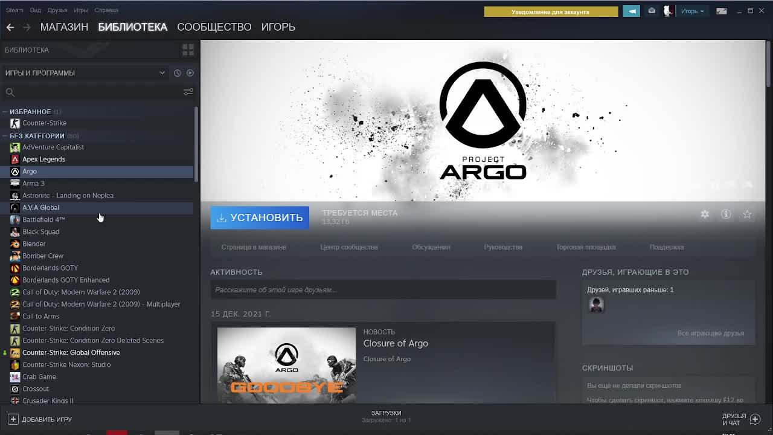Open the БИБЛИОТЕКА tab
Screen dimensions: 773x435
click(x=133, y=27)
